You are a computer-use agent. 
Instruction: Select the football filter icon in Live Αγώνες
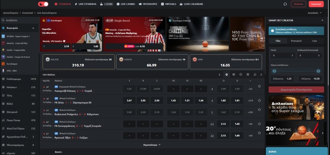[227, 75]
